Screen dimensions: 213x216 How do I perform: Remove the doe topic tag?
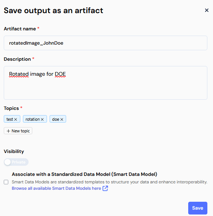[x=62, y=119]
